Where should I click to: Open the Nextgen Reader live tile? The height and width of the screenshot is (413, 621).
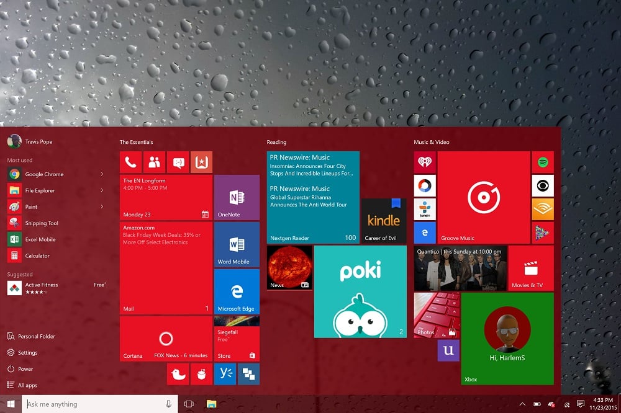(x=313, y=197)
